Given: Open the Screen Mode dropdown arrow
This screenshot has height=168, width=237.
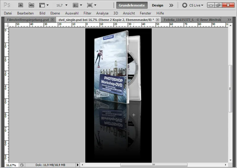Looking at the screenshot, I should pyautogui.click(x=95, y=5).
